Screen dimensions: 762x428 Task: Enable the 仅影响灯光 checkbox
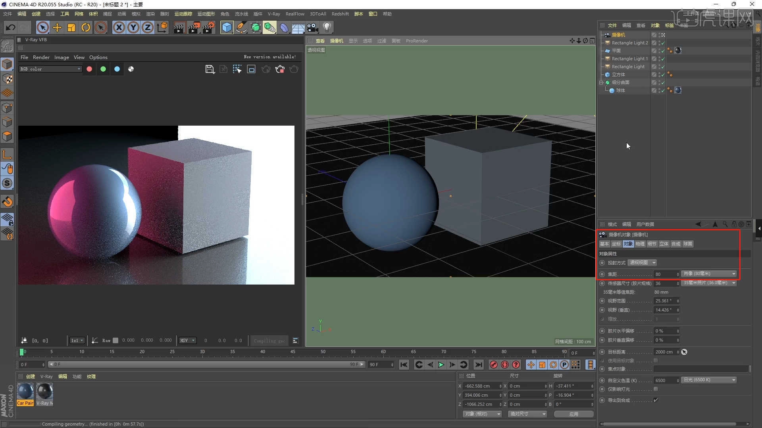(656, 389)
